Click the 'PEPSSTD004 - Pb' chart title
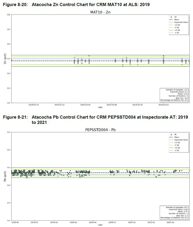The image size is (193, 227). click(100, 130)
